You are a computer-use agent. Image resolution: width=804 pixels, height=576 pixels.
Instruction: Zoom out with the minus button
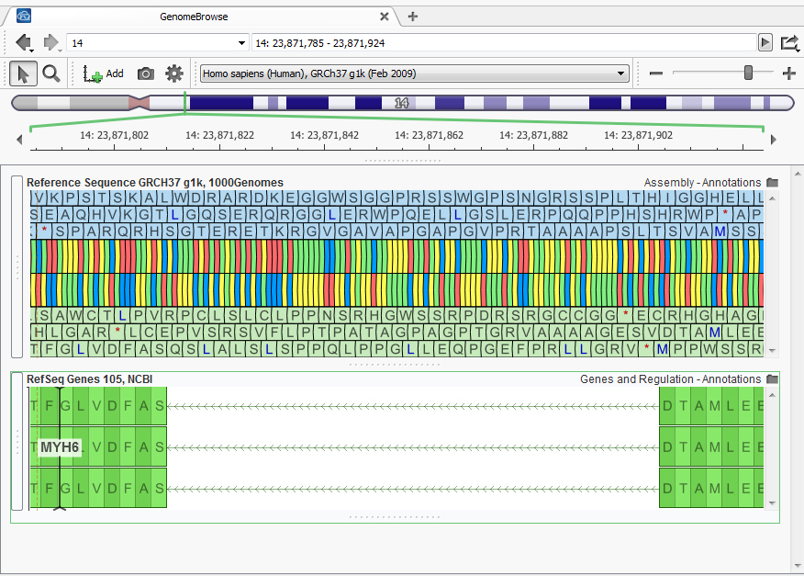pyautogui.click(x=656, y=73)
